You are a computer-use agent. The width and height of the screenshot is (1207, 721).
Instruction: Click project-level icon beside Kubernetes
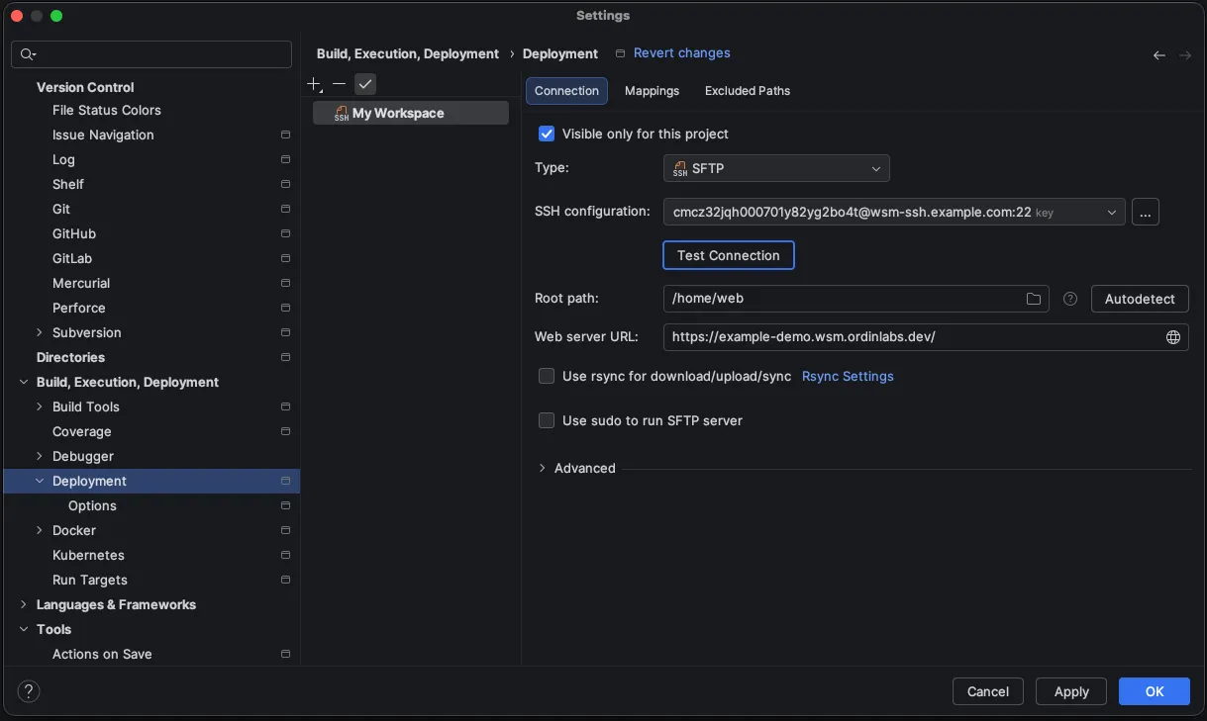click(x=285, y=555)
